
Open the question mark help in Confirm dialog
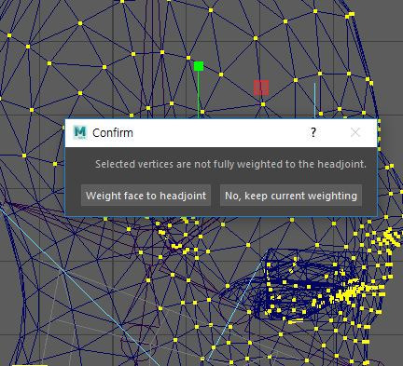pyautogui.click(x=313, y=132)
